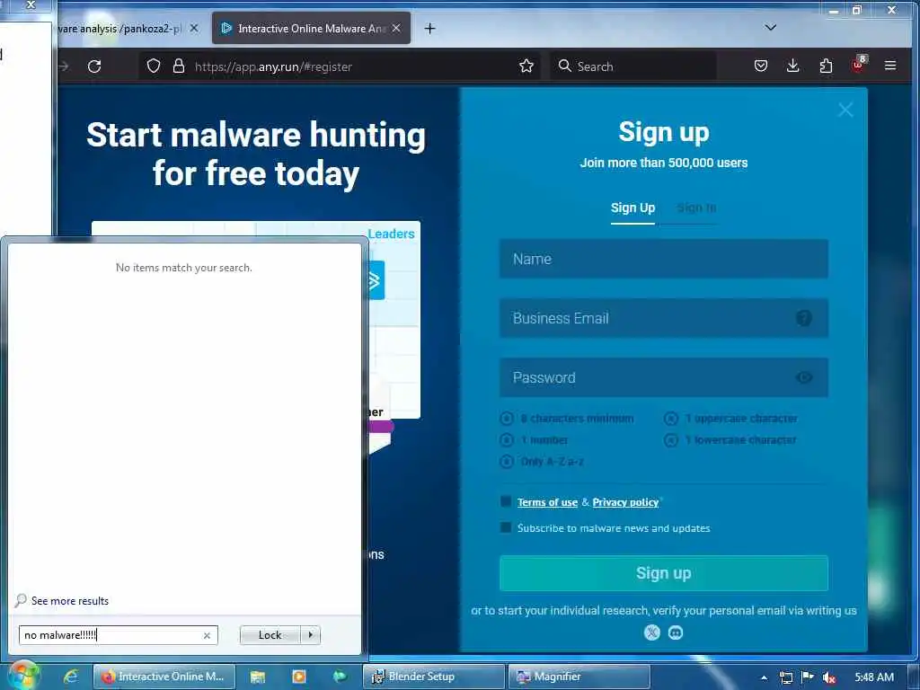Open the Action Center flag icon
This screenshot has width=920, height=690.
(x=808, y=677)
